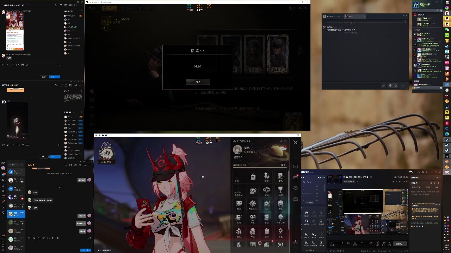Viewport: 451px width, 253px height.
Task: Select the highlighted blue conversation in QQ list
Action: [16, 214]
